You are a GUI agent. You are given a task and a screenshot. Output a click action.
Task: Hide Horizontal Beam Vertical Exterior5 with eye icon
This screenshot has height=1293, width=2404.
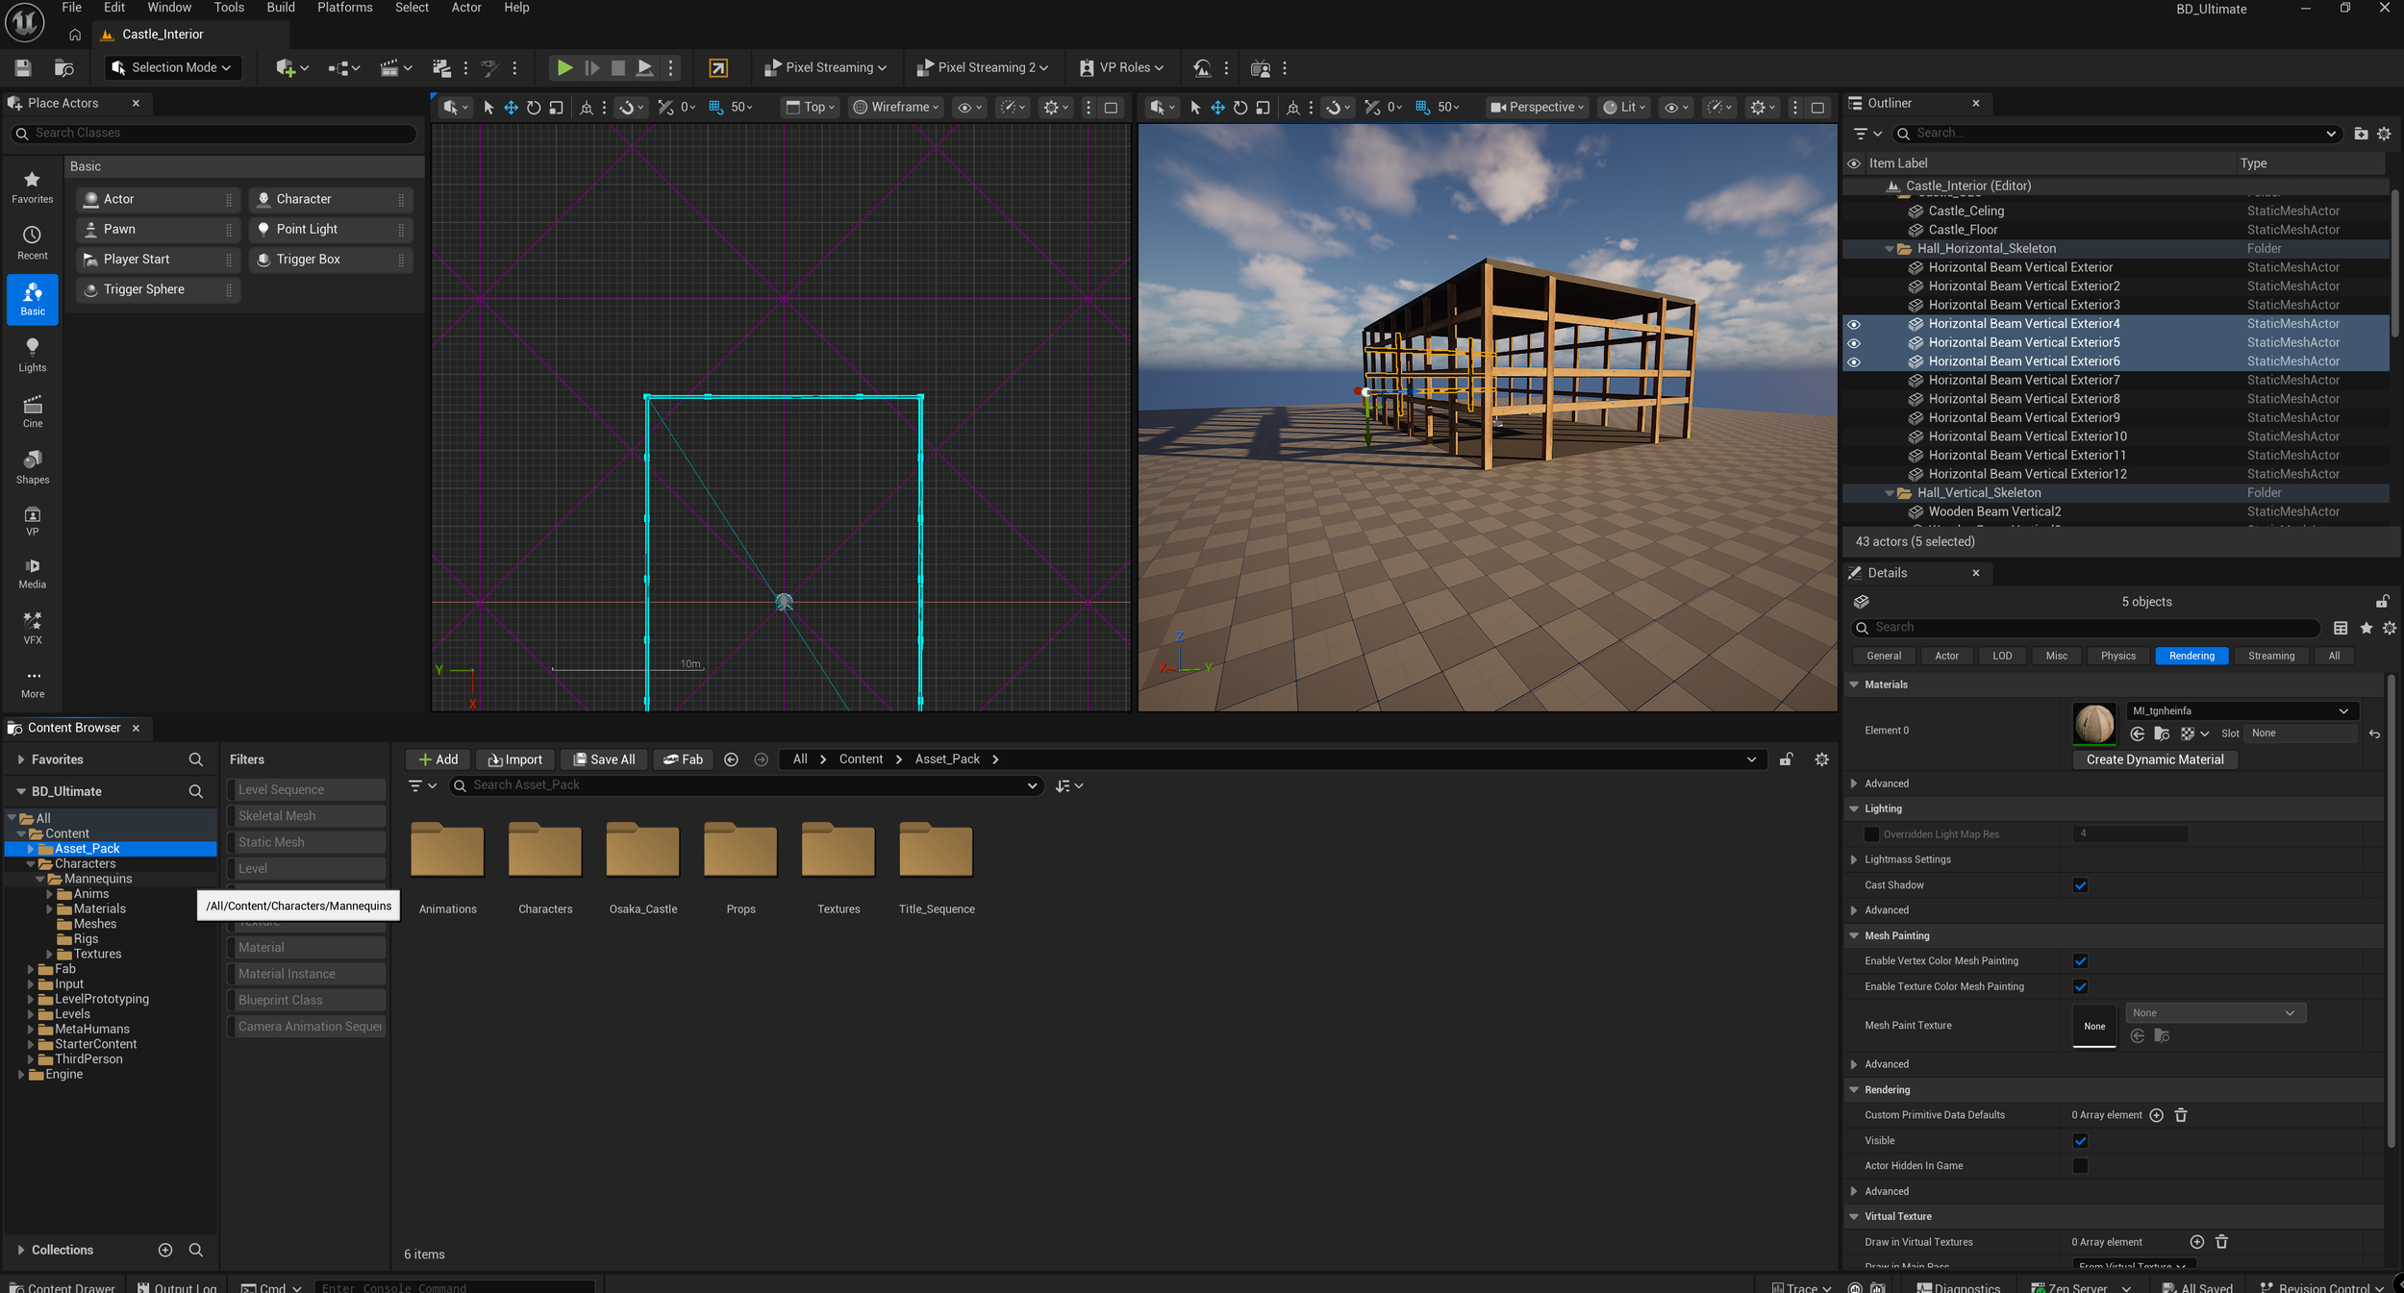pyautogui.click(x=1854, y=343)
